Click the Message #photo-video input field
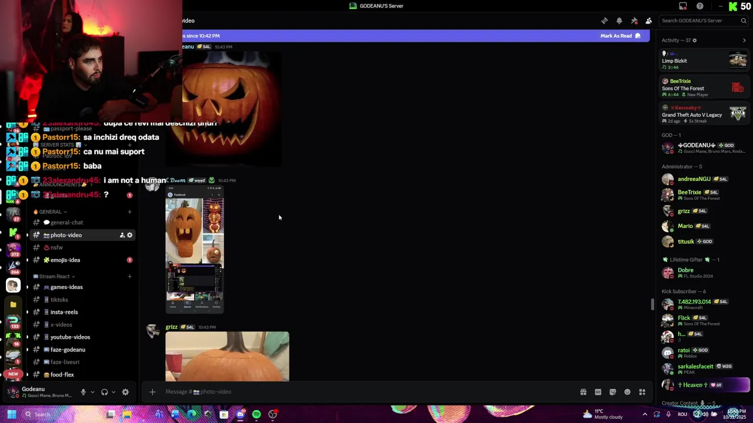 [368, 392]
